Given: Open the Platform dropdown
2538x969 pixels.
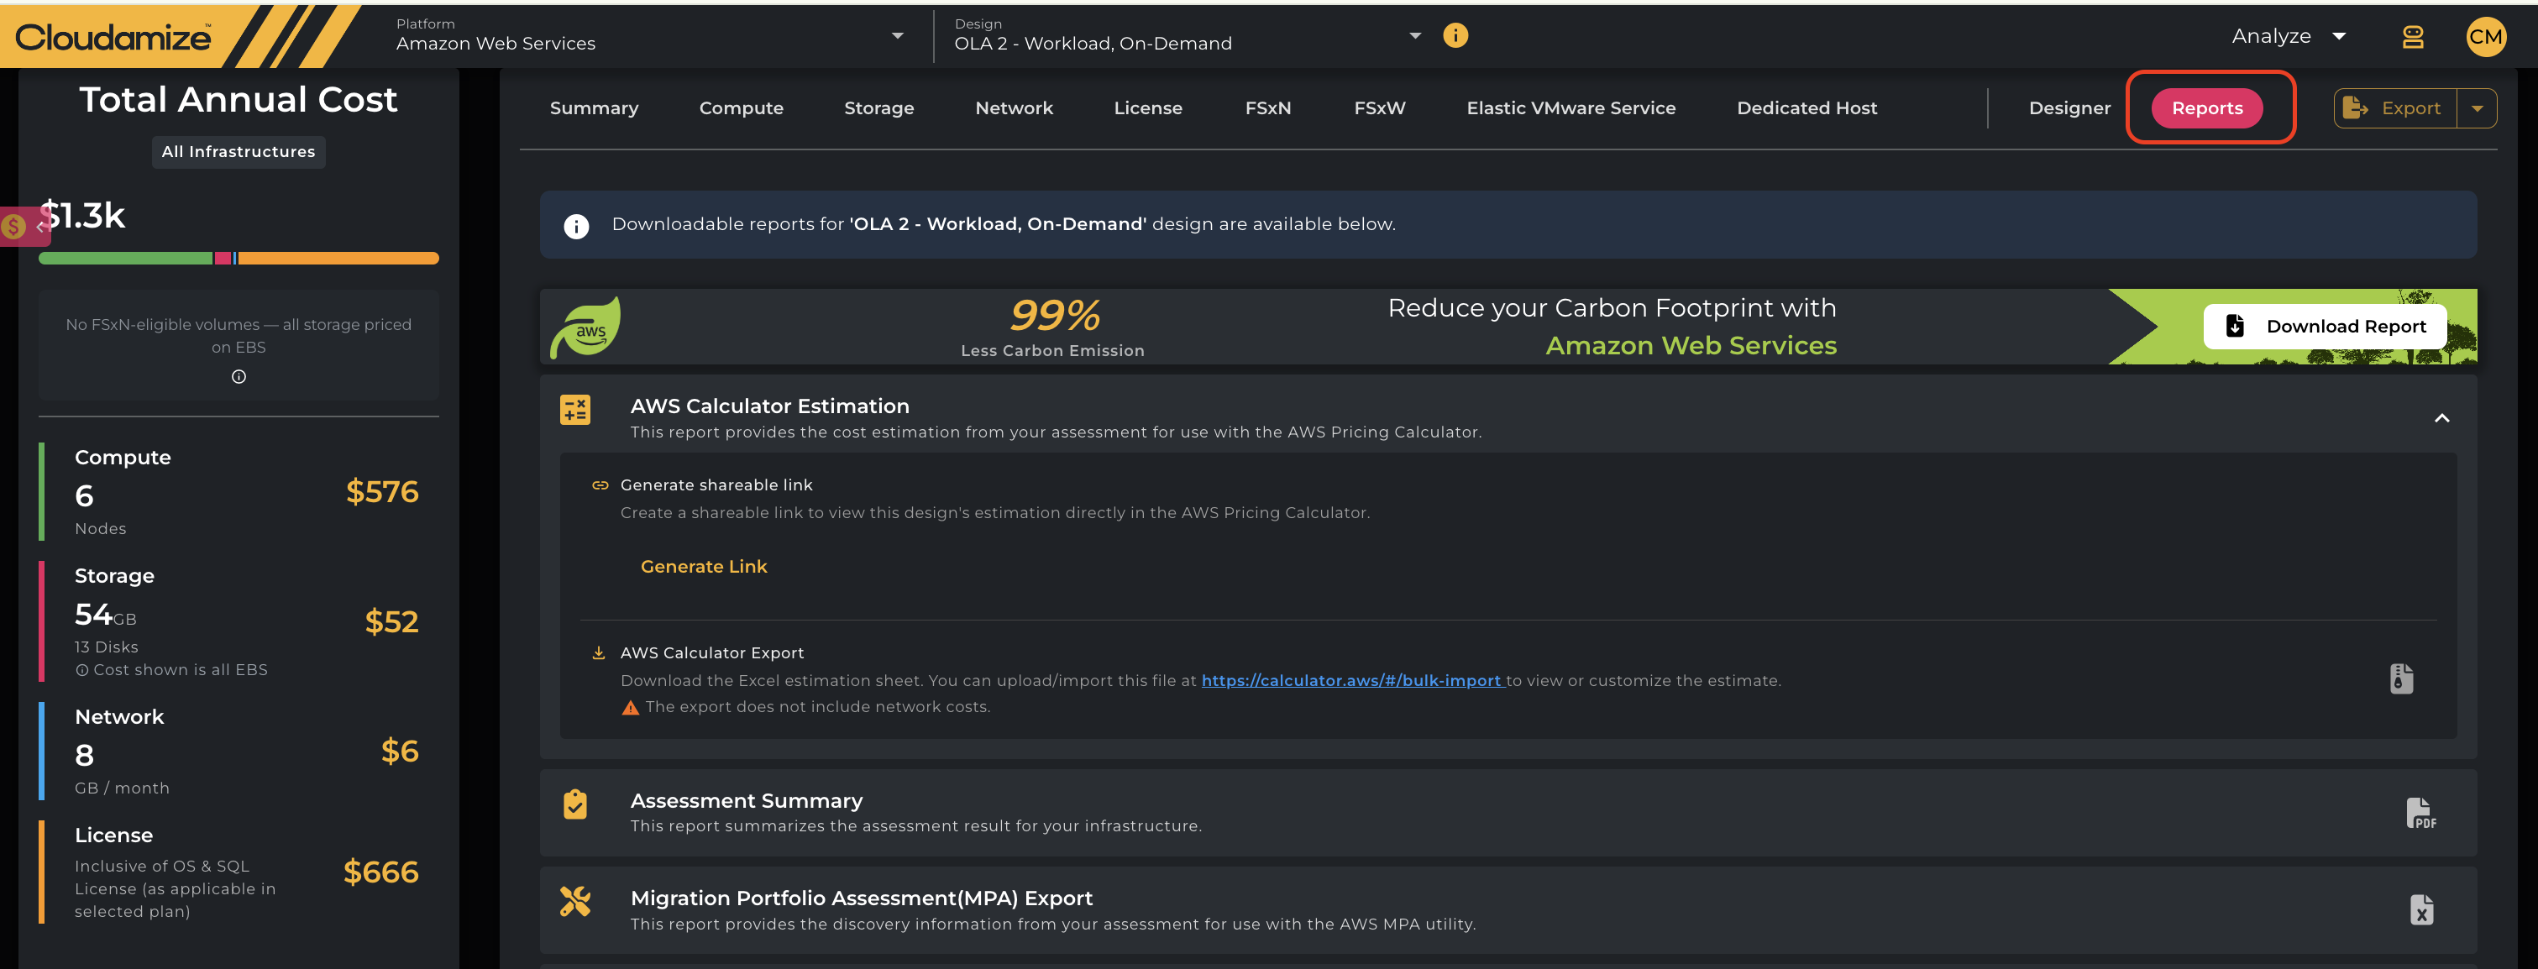Looking at the screenshot, I should coord(649,35).
